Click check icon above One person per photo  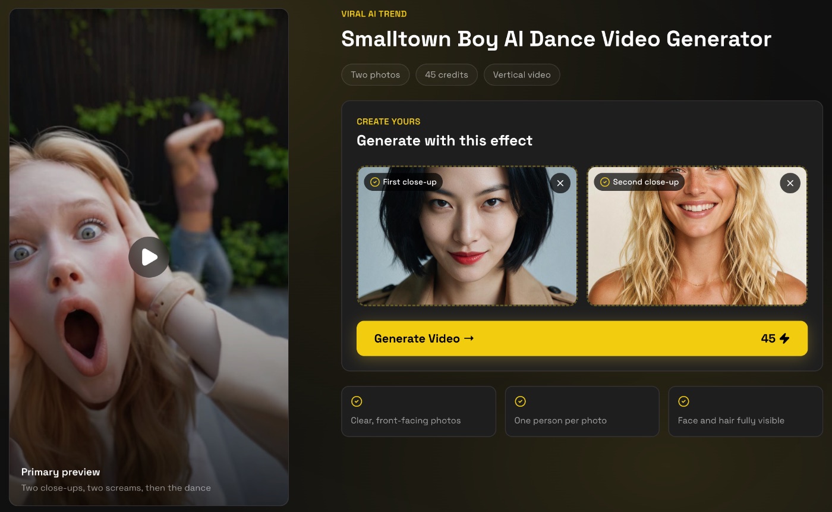coord(520,401)
